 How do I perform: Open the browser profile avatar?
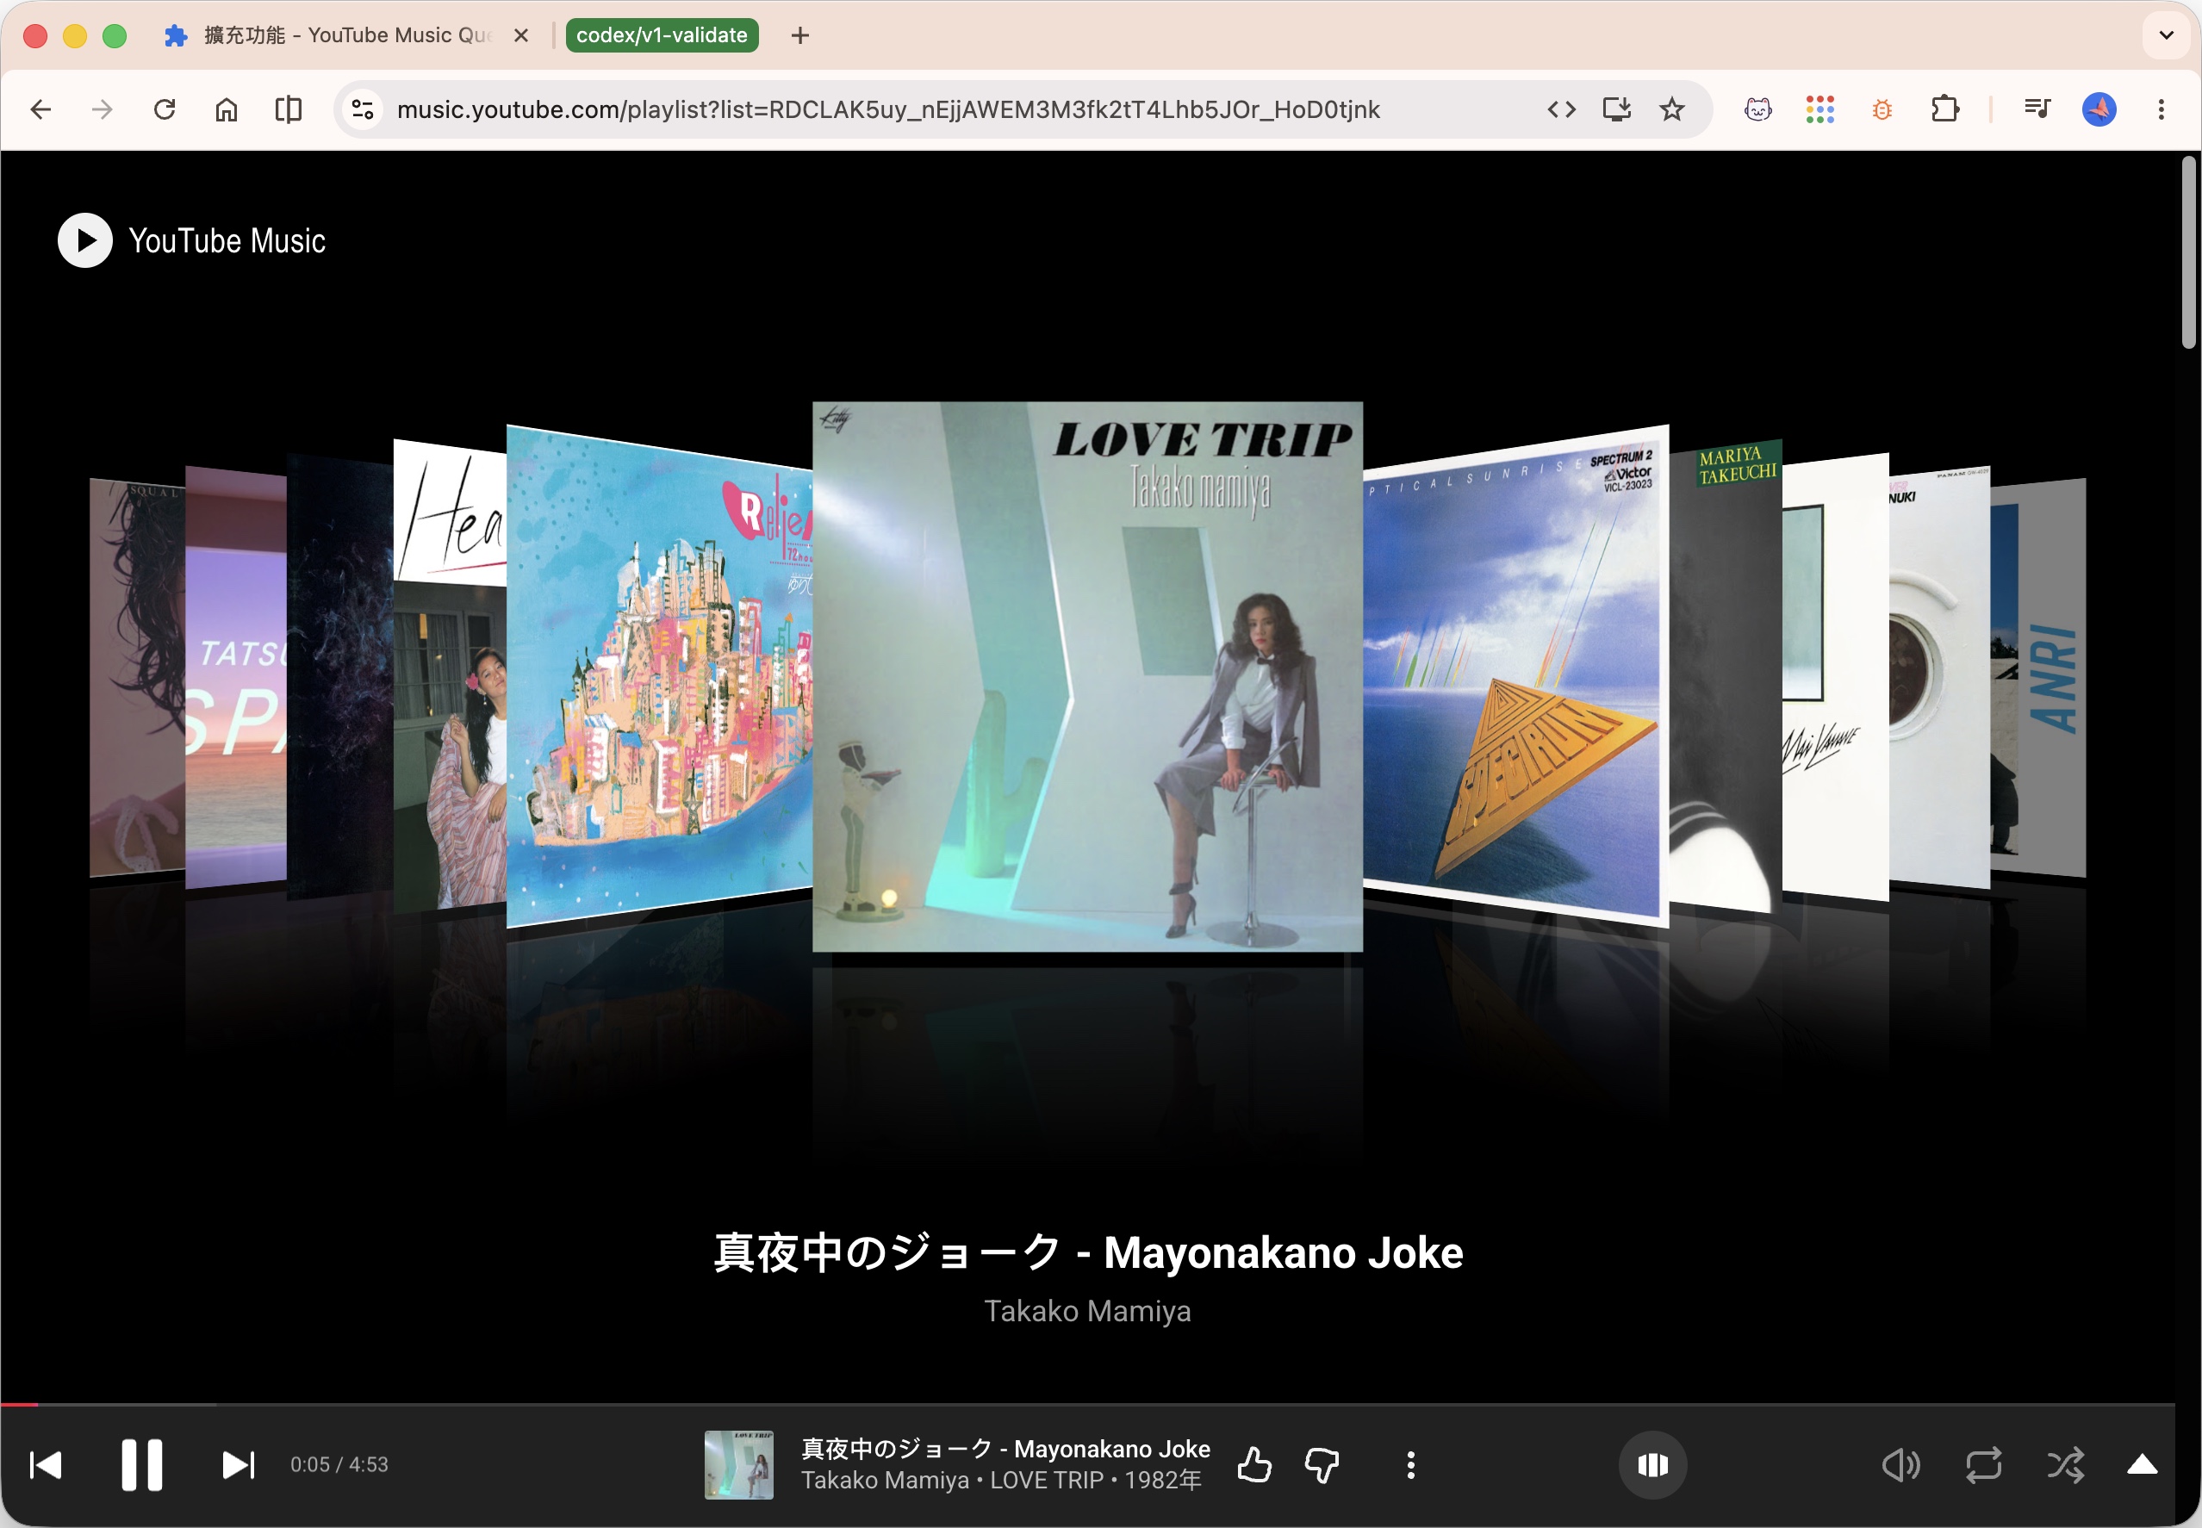[x=2099, y=109]
